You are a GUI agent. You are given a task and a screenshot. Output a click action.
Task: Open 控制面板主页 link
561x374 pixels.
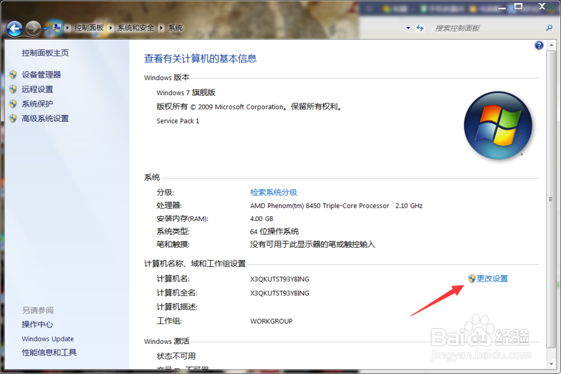click(45, 53)
